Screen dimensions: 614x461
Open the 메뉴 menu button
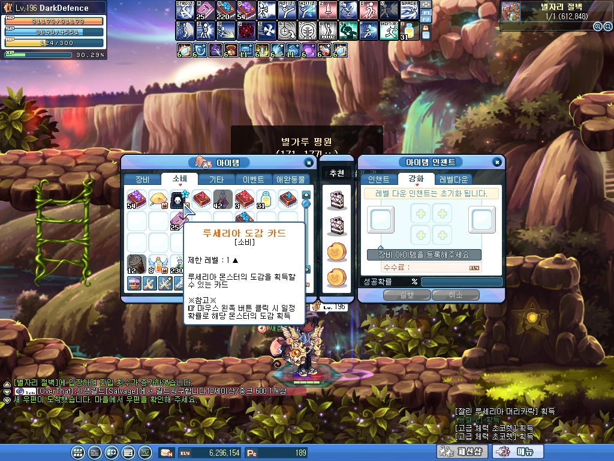[x=519, y=451]
